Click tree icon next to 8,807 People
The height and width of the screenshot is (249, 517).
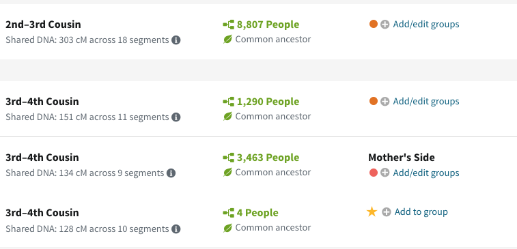click(x=229, y=25)
